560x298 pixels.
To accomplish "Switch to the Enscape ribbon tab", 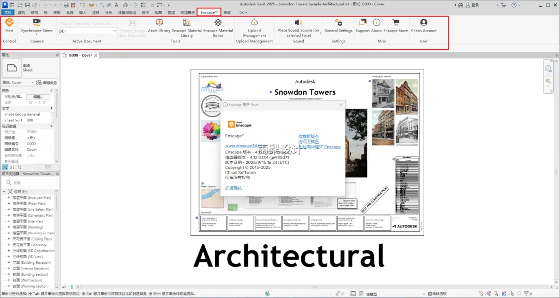I will [209, 12].
